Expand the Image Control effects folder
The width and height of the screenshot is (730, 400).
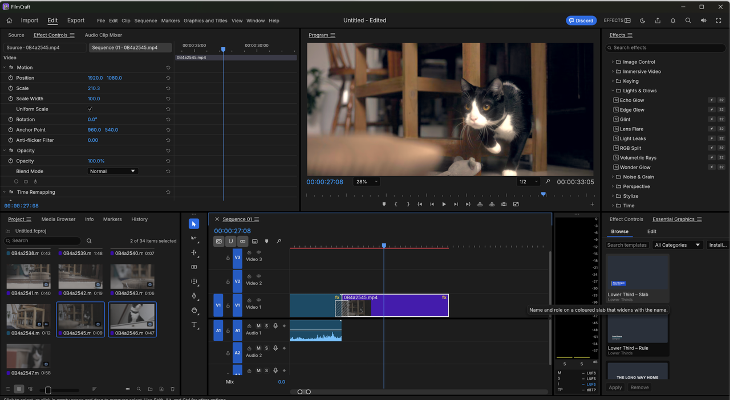click(x=613, y=62)
